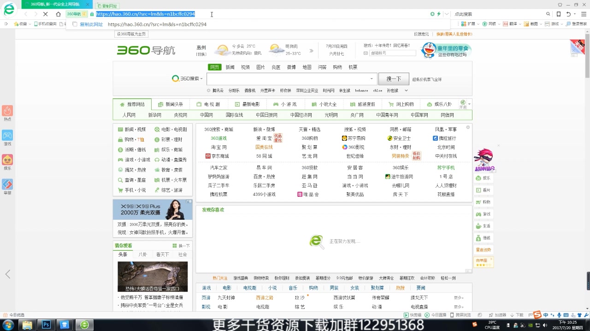Select the 视频 search tab
Viewport: 590px width, 331px height.
(x=245, y=67)
